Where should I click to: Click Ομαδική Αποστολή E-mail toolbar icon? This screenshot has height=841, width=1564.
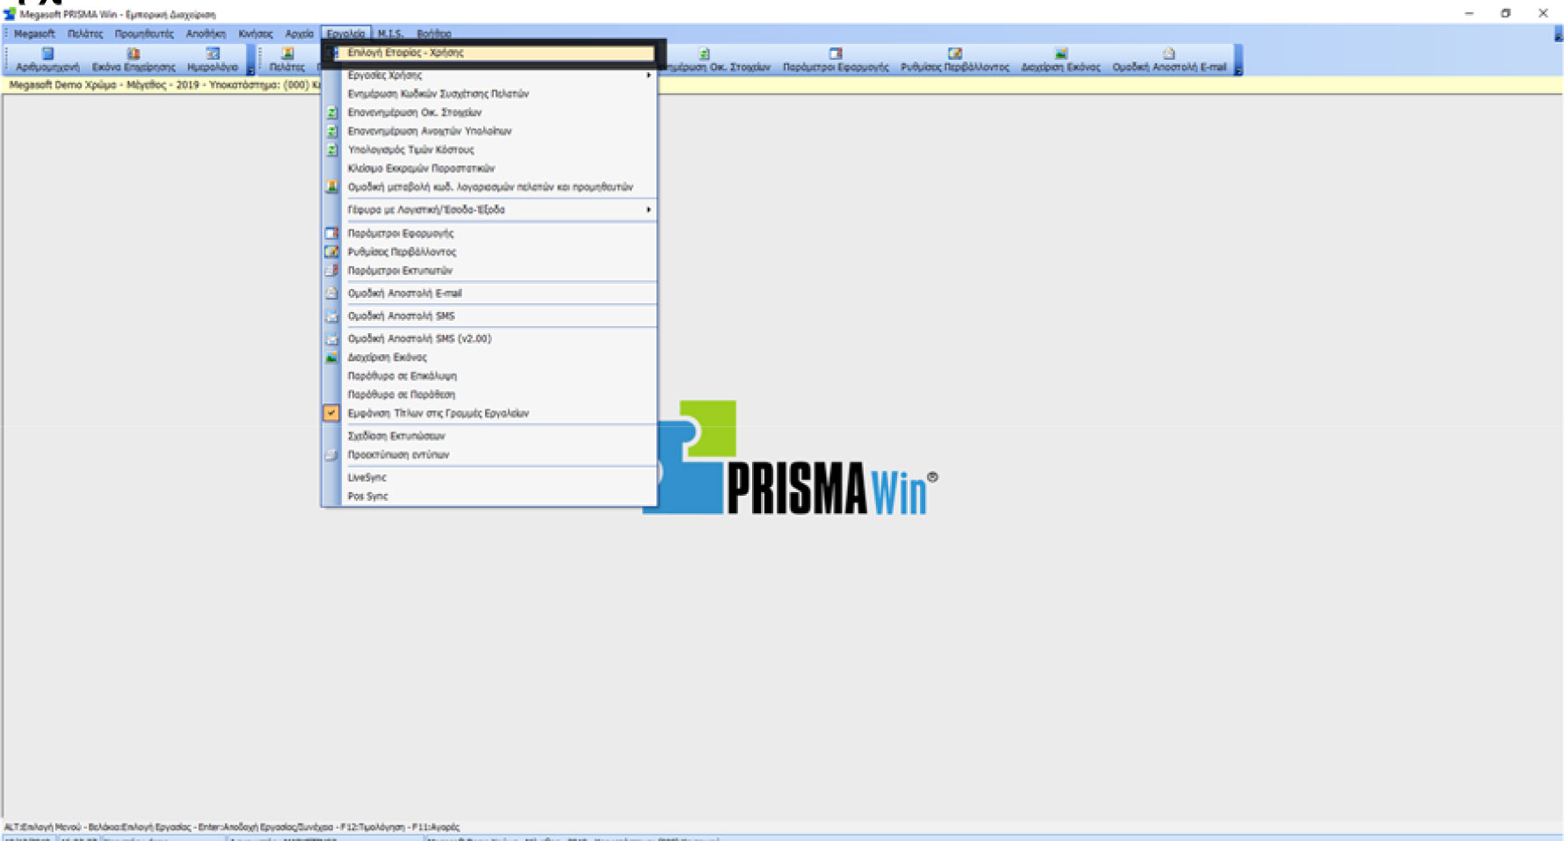click(x=1169, y=60)
